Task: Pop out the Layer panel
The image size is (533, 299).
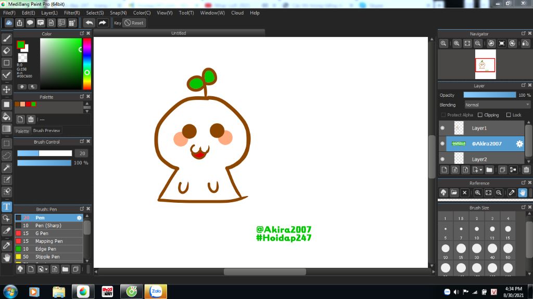Action: tap(524, 85)
